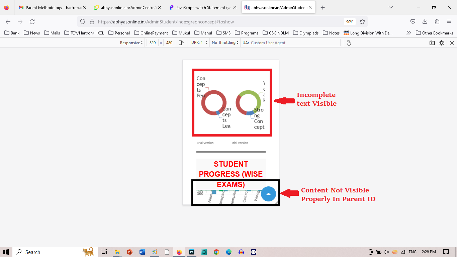Open the OnlinePayment bookmark folder
The image size is (457, 257).
click(151, 33)
